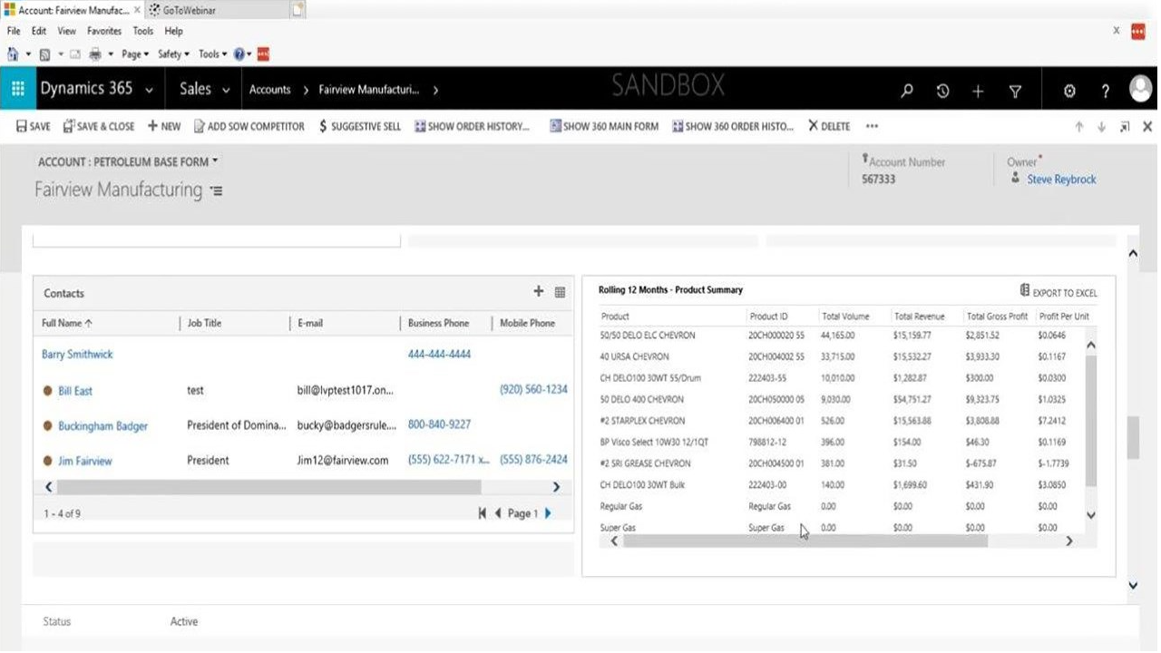
Task: Open contact Buckingham Badger
Action: click(102, 425)
